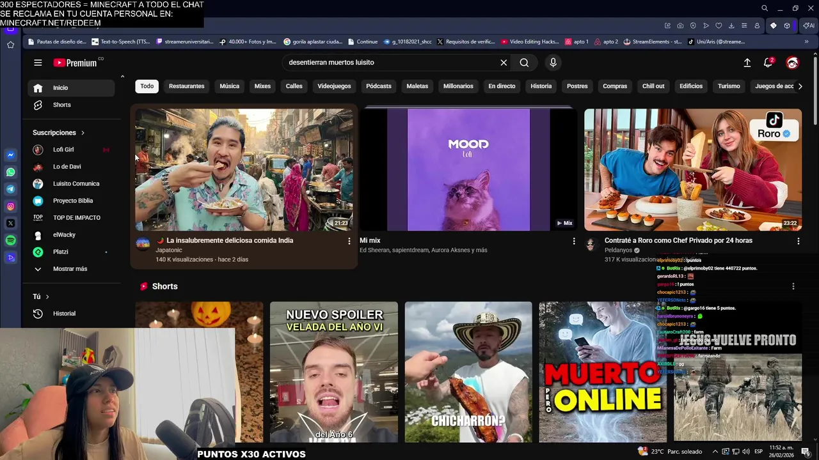Click the AI button in browser toolbar
The image size is (819, 460).
pos(809,26)
